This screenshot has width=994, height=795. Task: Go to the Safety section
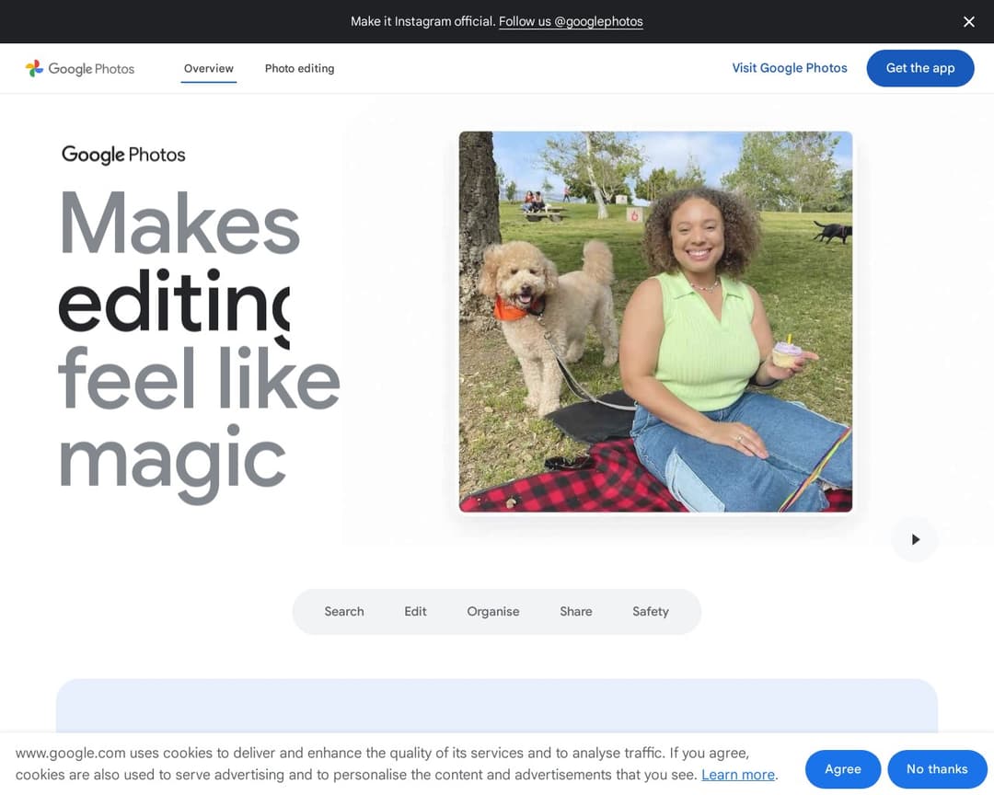(651, 611)
